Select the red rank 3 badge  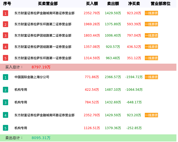(6, 35)
